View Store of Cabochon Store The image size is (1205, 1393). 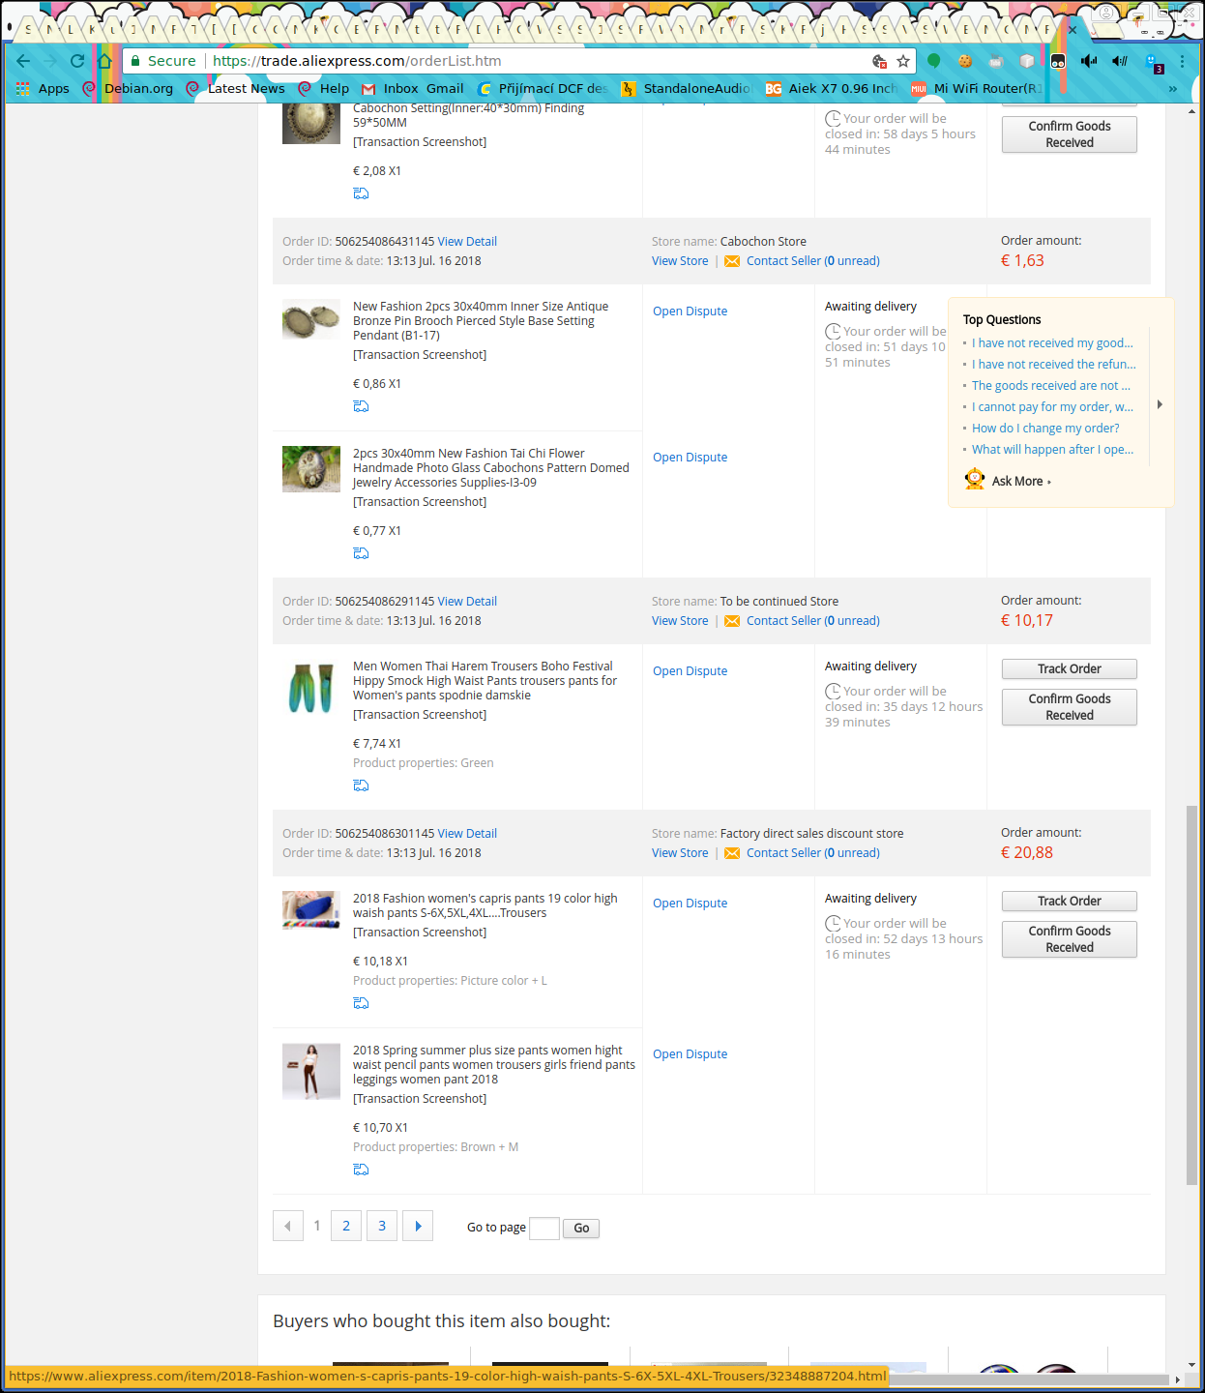tap(680, 261)
